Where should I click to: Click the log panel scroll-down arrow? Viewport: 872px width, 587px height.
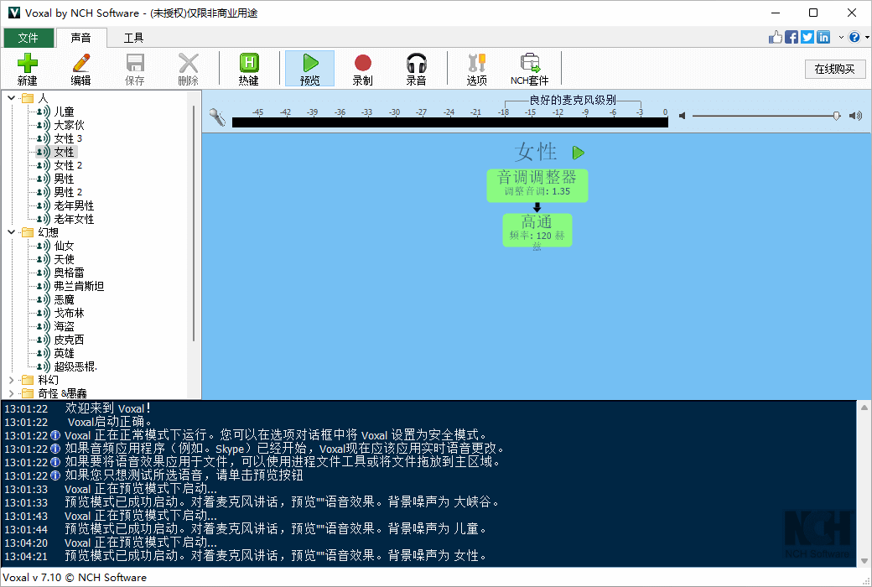point(864,560)
